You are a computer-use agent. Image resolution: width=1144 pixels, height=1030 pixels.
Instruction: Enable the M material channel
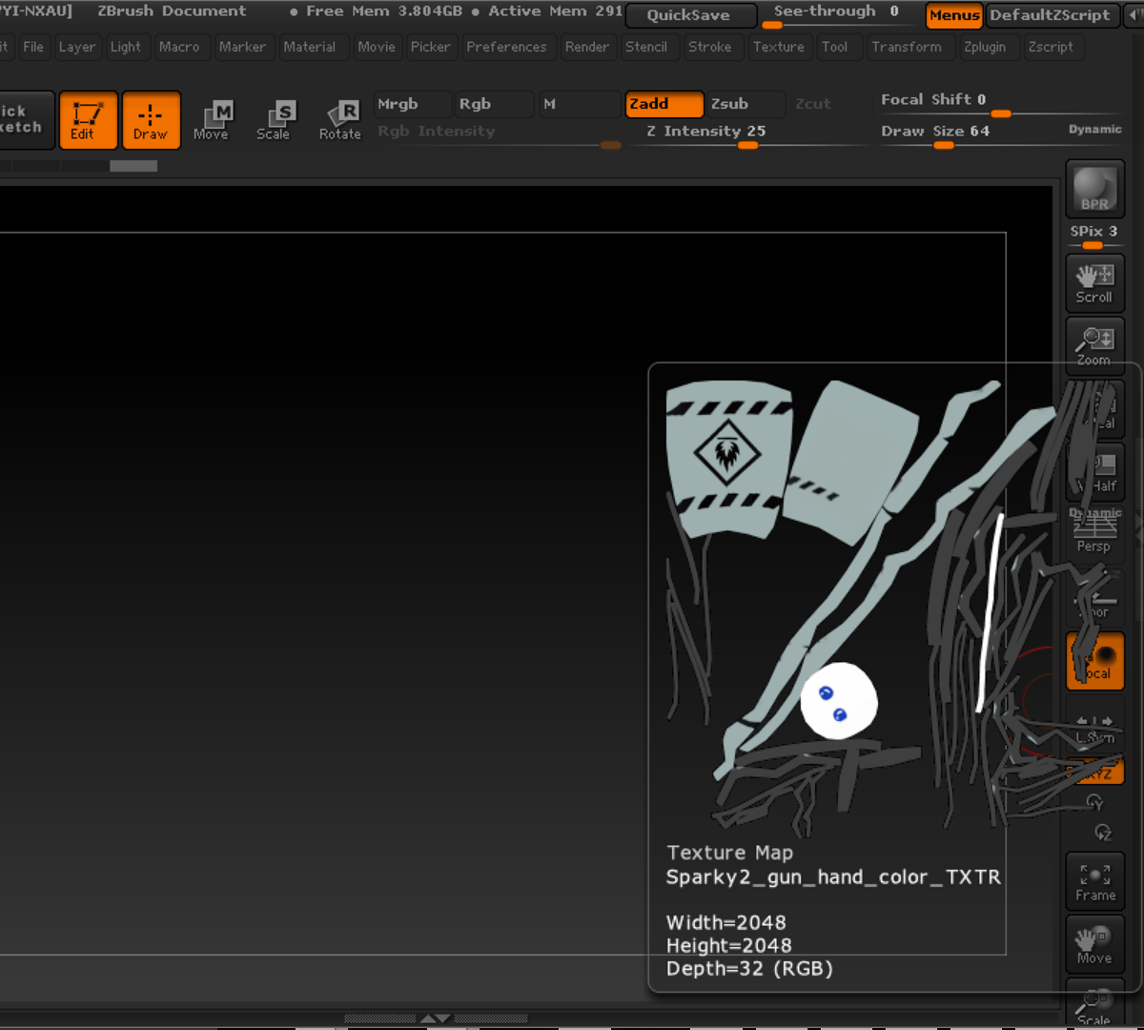(580, 104)
